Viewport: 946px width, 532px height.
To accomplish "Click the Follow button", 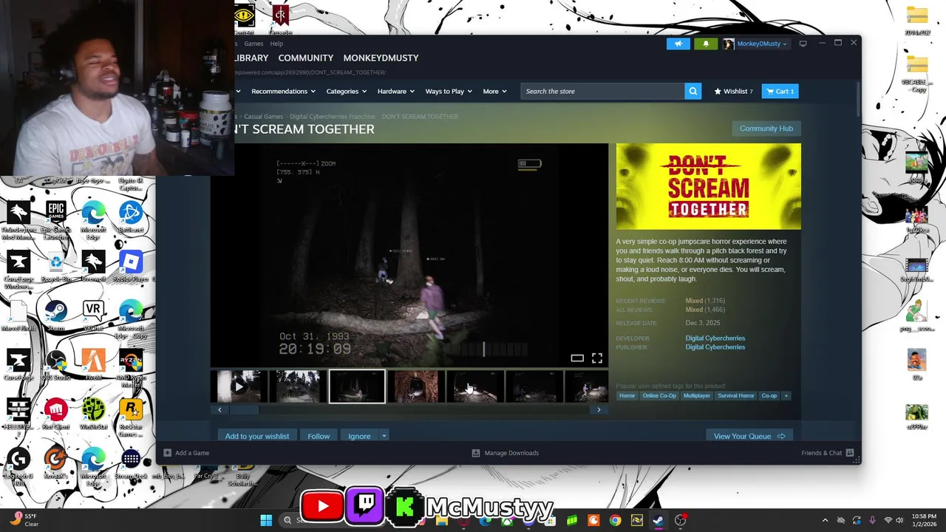I will (319, 436).
